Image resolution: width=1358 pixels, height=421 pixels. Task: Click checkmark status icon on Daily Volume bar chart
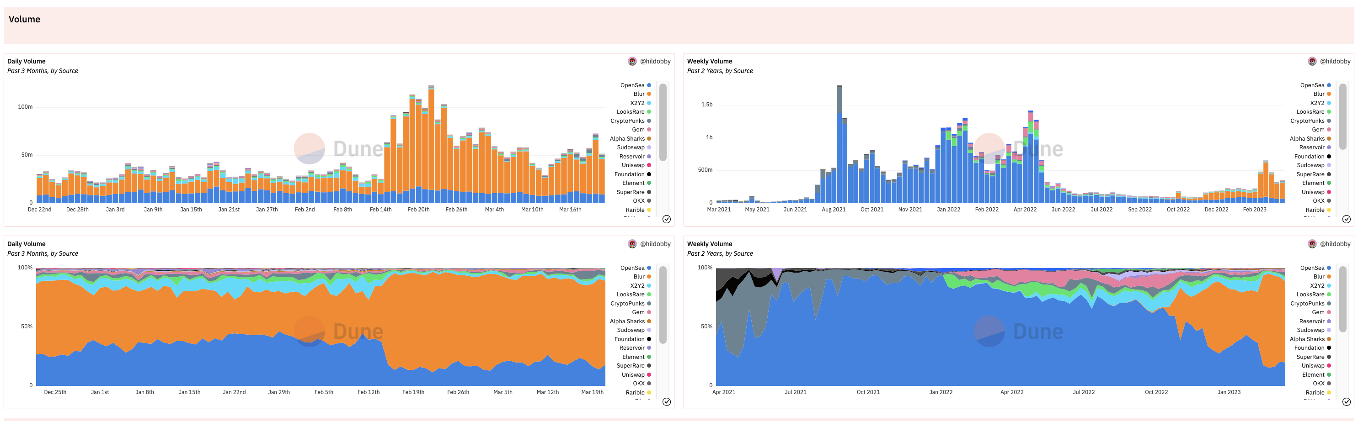[x=666, y=220]
